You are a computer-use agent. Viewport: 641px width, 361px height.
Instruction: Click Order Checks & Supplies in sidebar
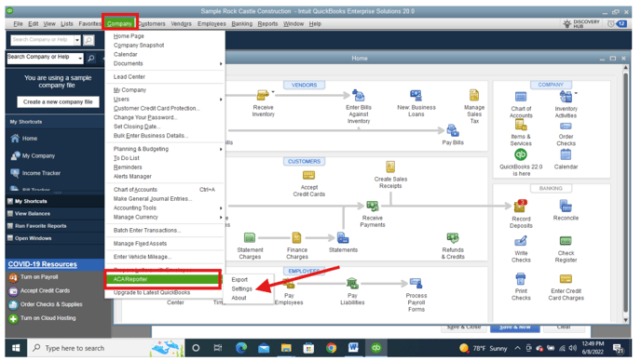(51, 304)
